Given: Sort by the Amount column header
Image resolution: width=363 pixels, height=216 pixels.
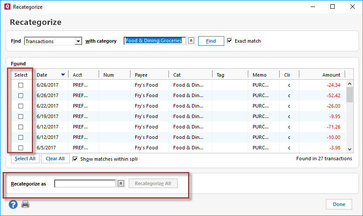Looking at the screenshot, I should 331,75.
